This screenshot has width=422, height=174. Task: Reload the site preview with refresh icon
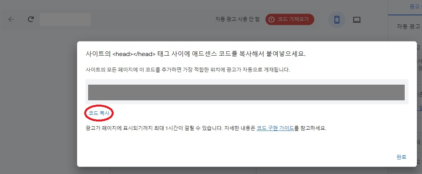pyautogui.click(x=31, y=19)
